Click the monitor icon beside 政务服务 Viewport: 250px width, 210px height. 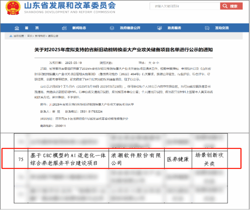pos(159,28)
